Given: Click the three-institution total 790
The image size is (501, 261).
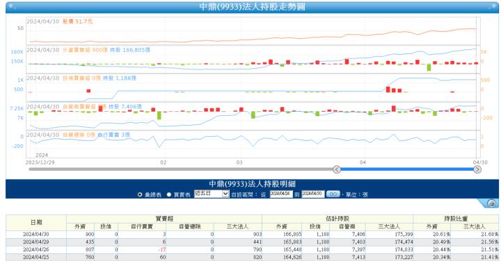Looking at the screenshot, I should click(x=257, y=249).
